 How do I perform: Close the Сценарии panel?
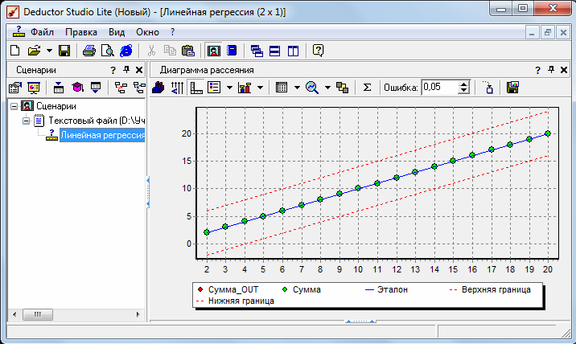tap(139, 70)
